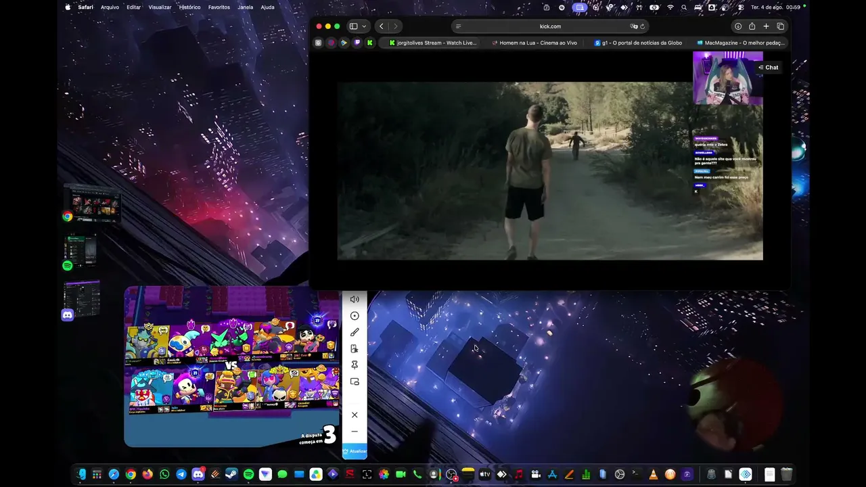Open the Editar menu
This screenshot has width=866, height=487.
coord(133,7)
